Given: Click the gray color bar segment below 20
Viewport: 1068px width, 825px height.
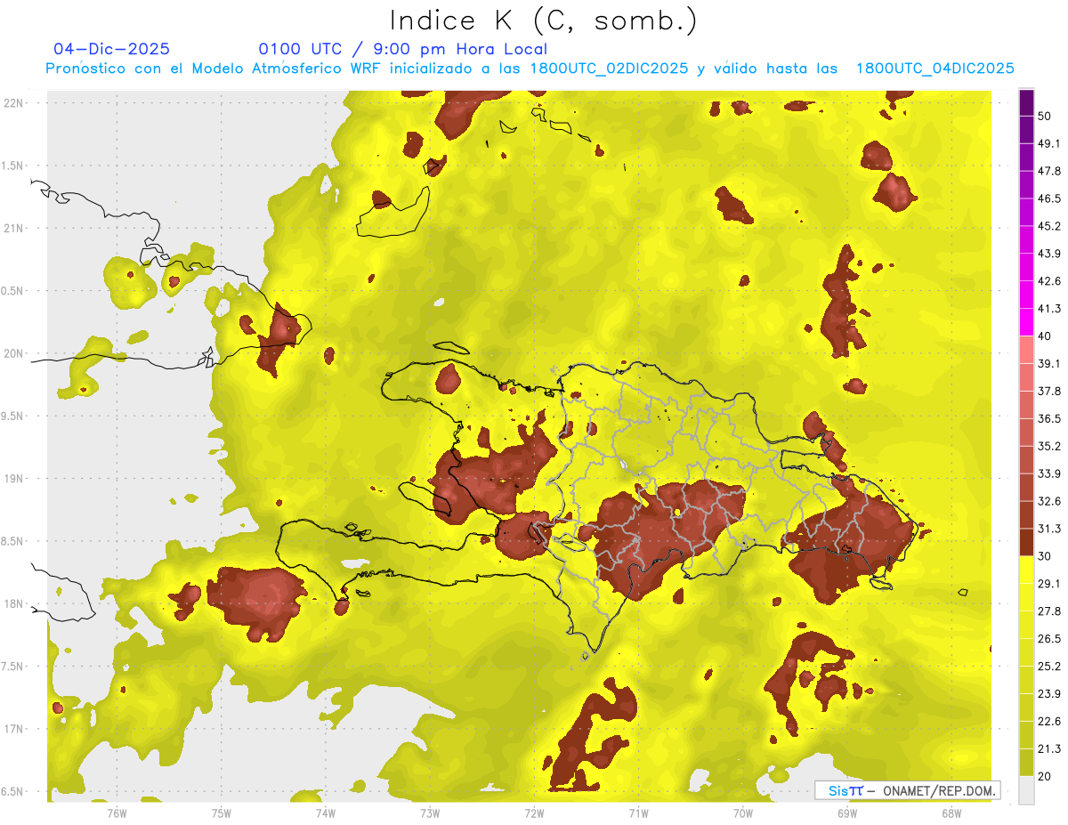Looking at the screenshot, I should 1027,789.
